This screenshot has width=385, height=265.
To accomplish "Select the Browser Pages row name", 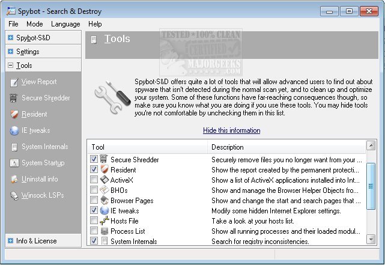I will [132, 201].
